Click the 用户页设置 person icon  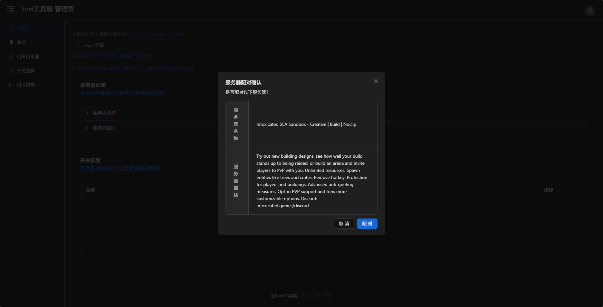click(x=11, y=57)
